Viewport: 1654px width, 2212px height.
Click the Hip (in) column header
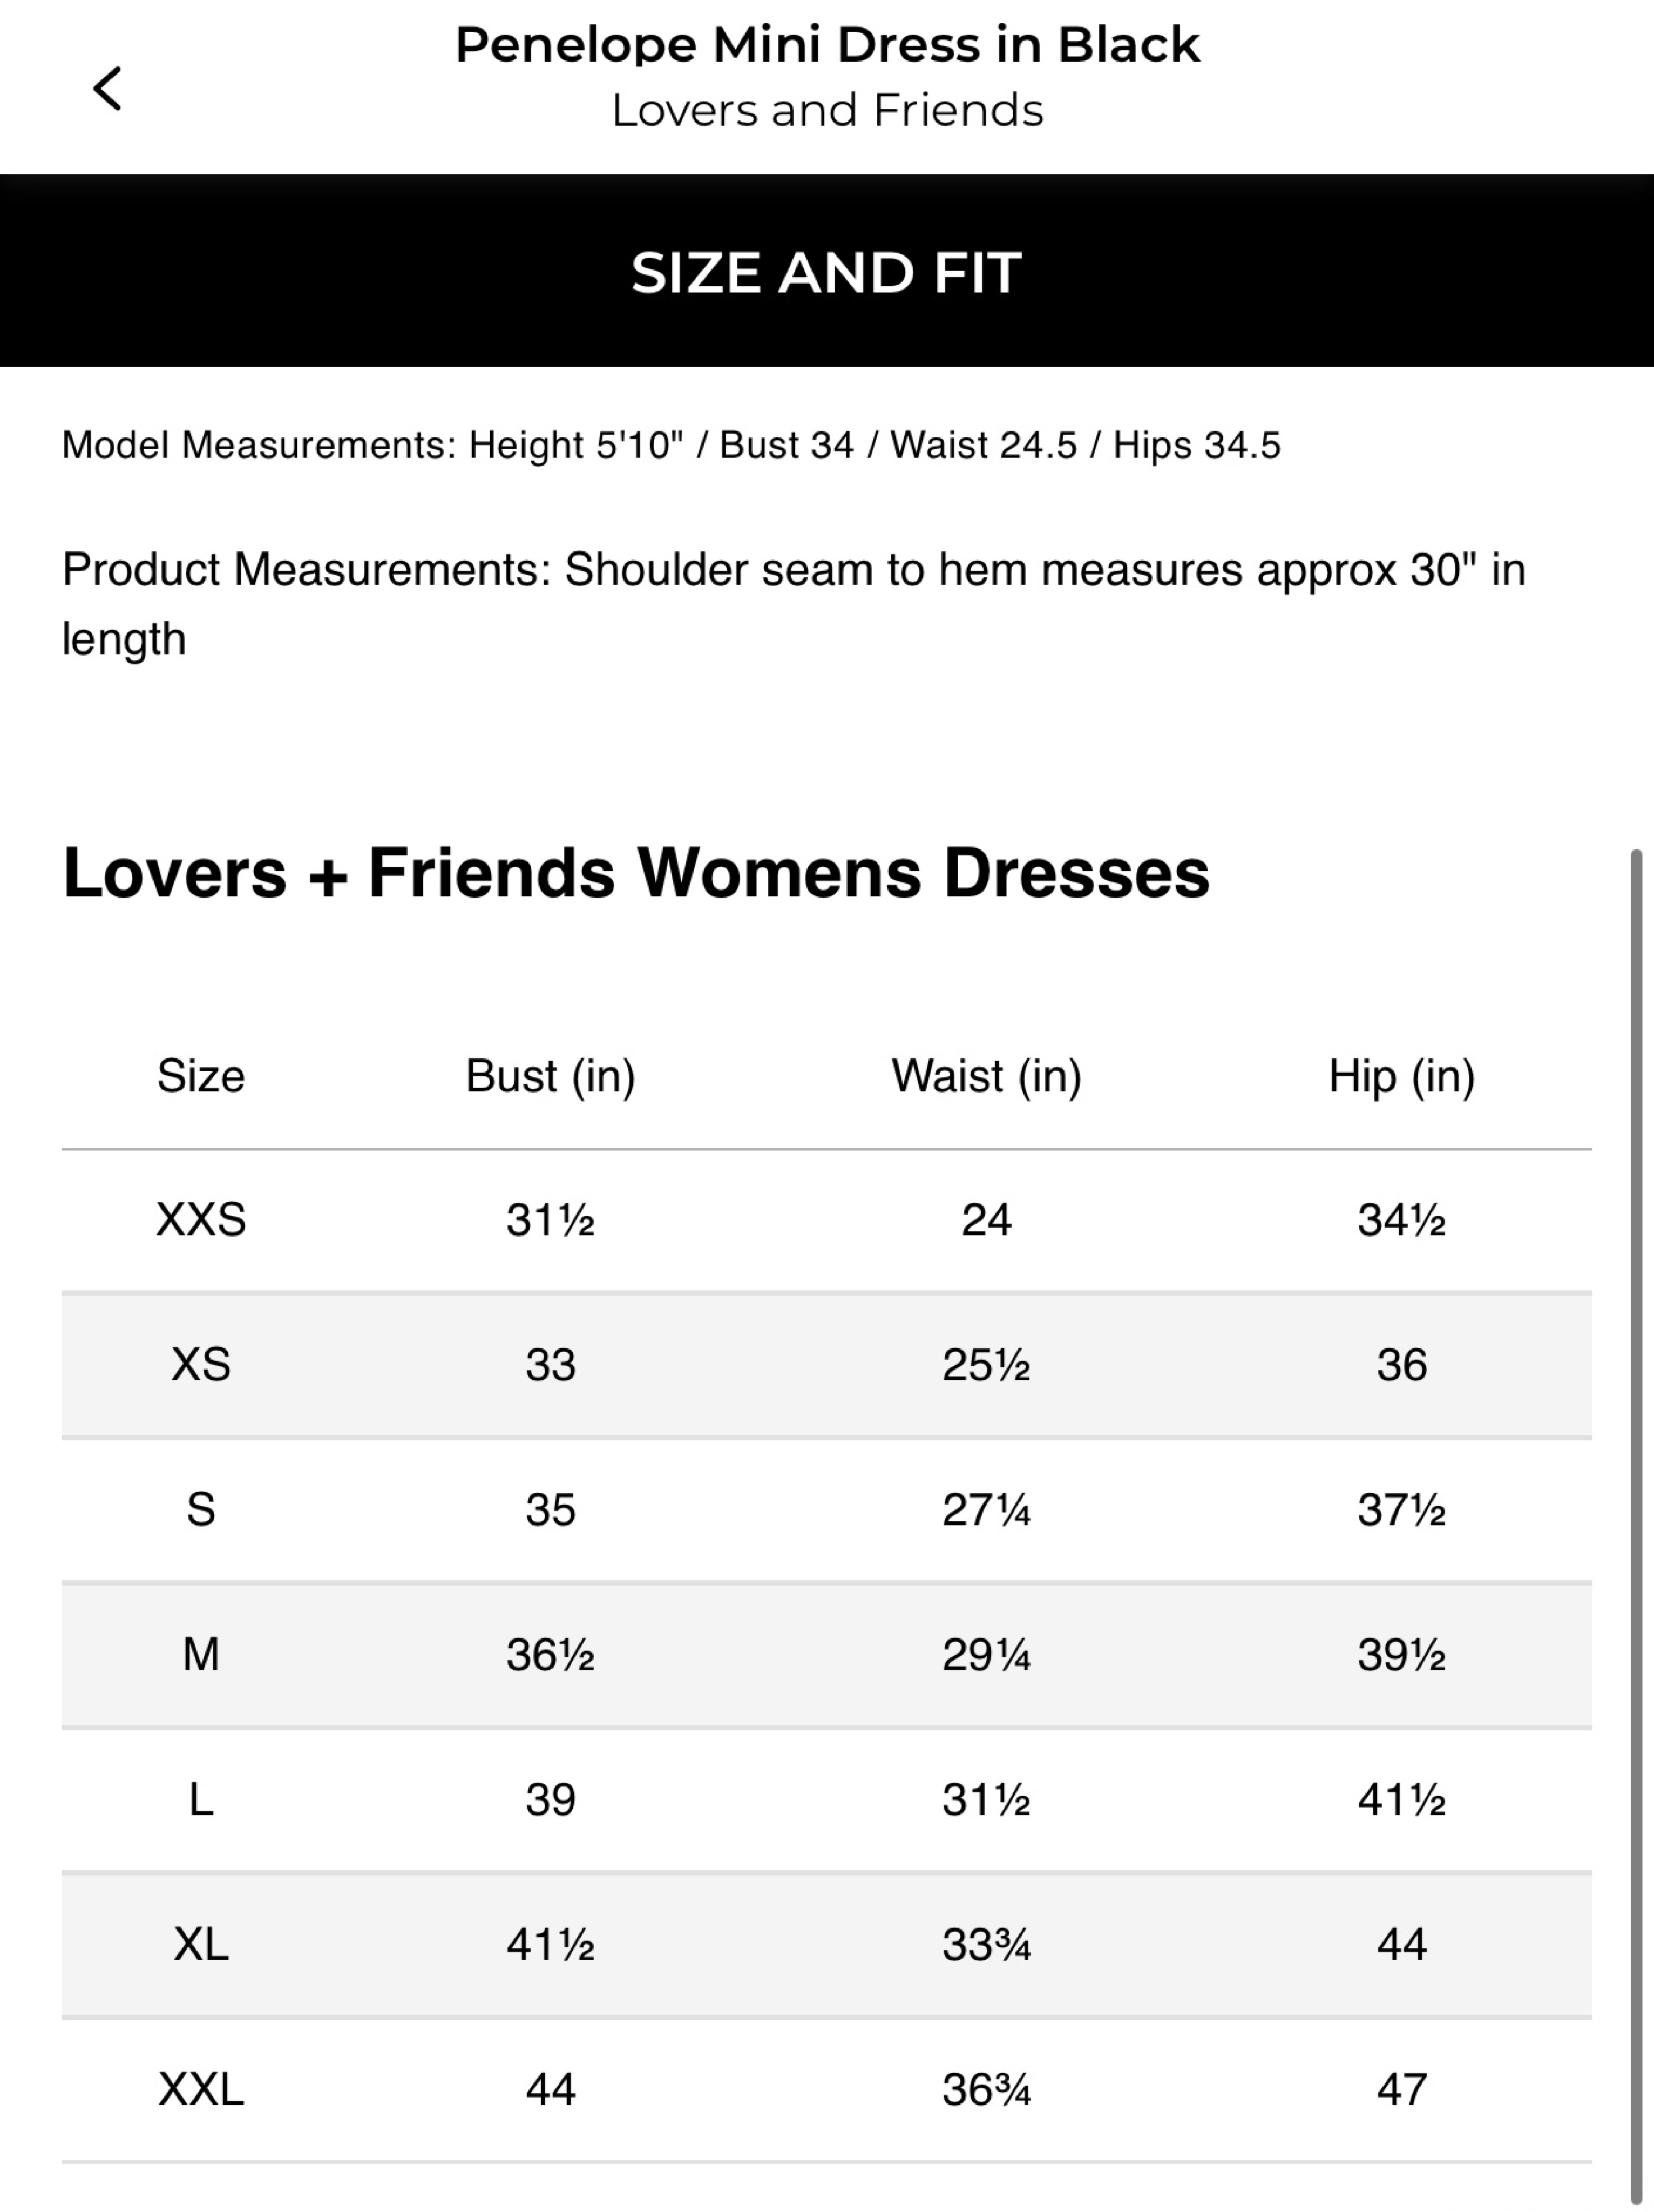coord(1401,1077)
